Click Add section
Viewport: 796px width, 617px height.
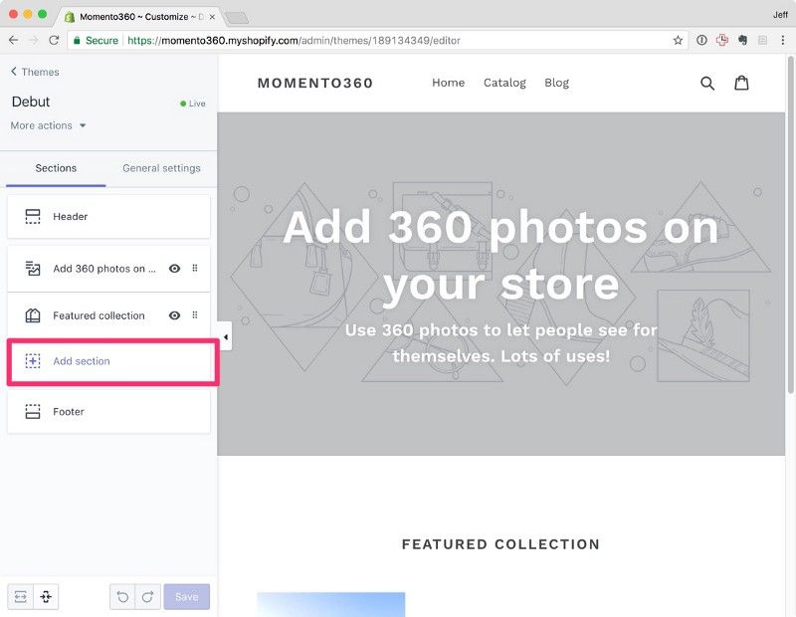pyautogui.click(x=108, y=361)
